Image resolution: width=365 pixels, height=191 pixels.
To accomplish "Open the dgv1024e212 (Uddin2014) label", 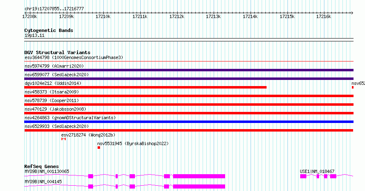I will coord(53,83).
